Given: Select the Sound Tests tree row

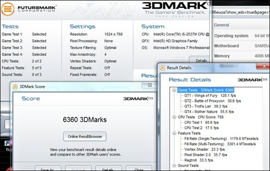Looking at the screenshot, I should [x=188, y=165].
